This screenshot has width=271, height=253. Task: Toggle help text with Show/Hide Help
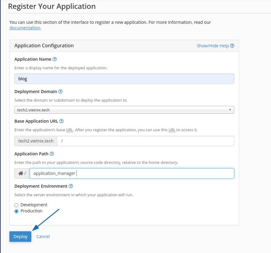click(213, 46)
